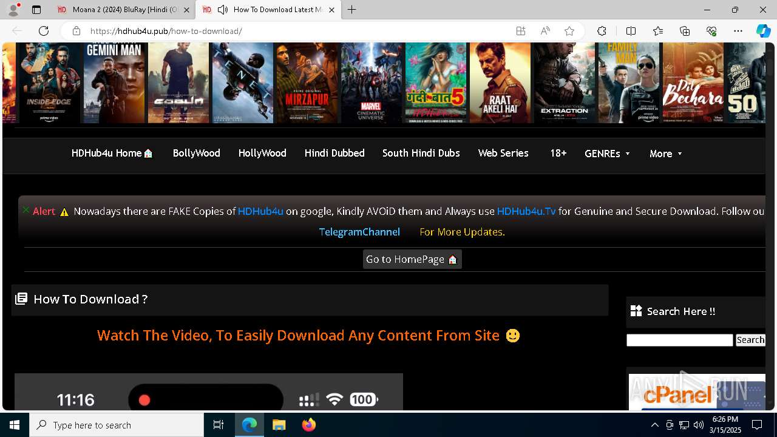The width and height of the screenshot is (777, 437).
Task: Expand the GENREs dropdown
Action: point(607,154)
